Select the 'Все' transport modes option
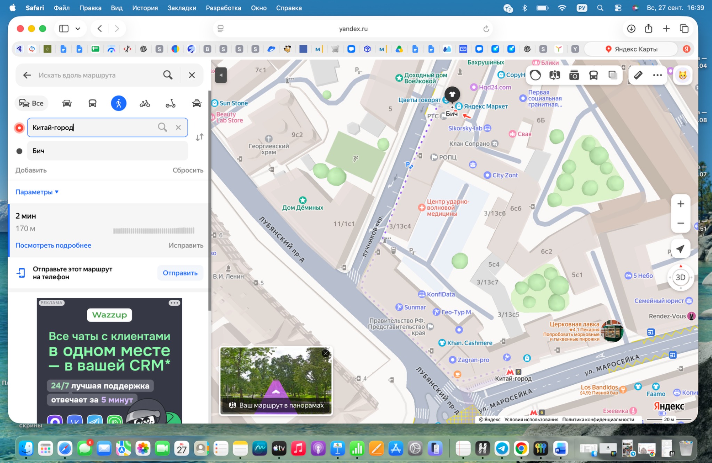This screenshot has width=712, height=463. pos(31,103)
